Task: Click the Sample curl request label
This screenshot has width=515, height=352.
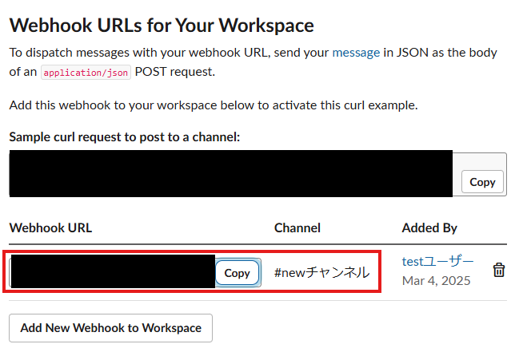Action: pyautogui.click(x=125, y=137)
